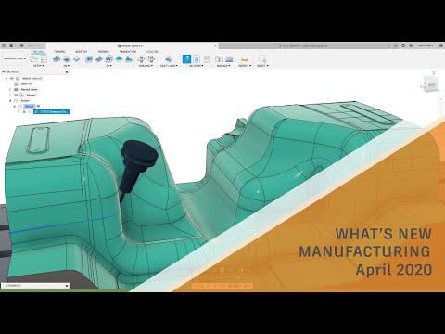
Task: Expand the Models node
Action: coord(10,96)
